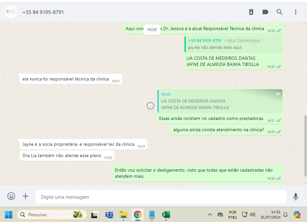This screenshot has height=222, width=307.
Task: Open the Salut contact profile picture
Action: click(x=11, y=12)
